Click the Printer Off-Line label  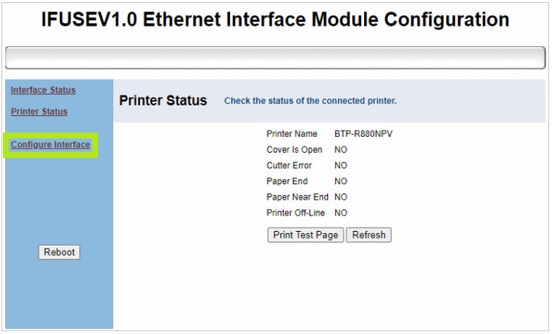297,213
